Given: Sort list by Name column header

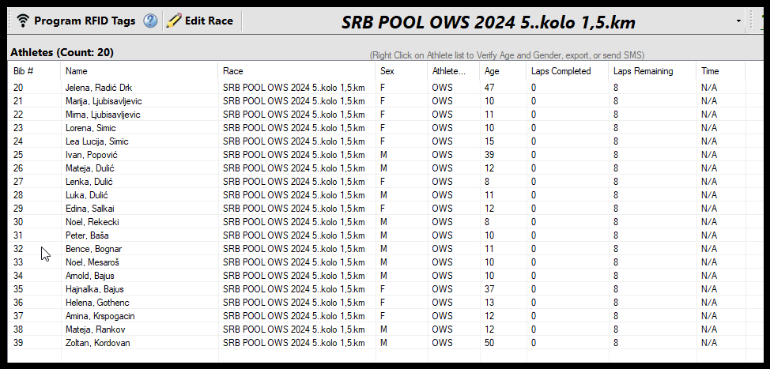Looking at the screenshot, I should [x=77, y=71].
